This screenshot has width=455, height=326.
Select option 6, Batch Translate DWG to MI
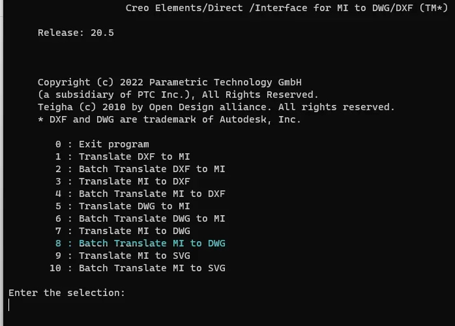pyautogui.click(x=140, y=218)
